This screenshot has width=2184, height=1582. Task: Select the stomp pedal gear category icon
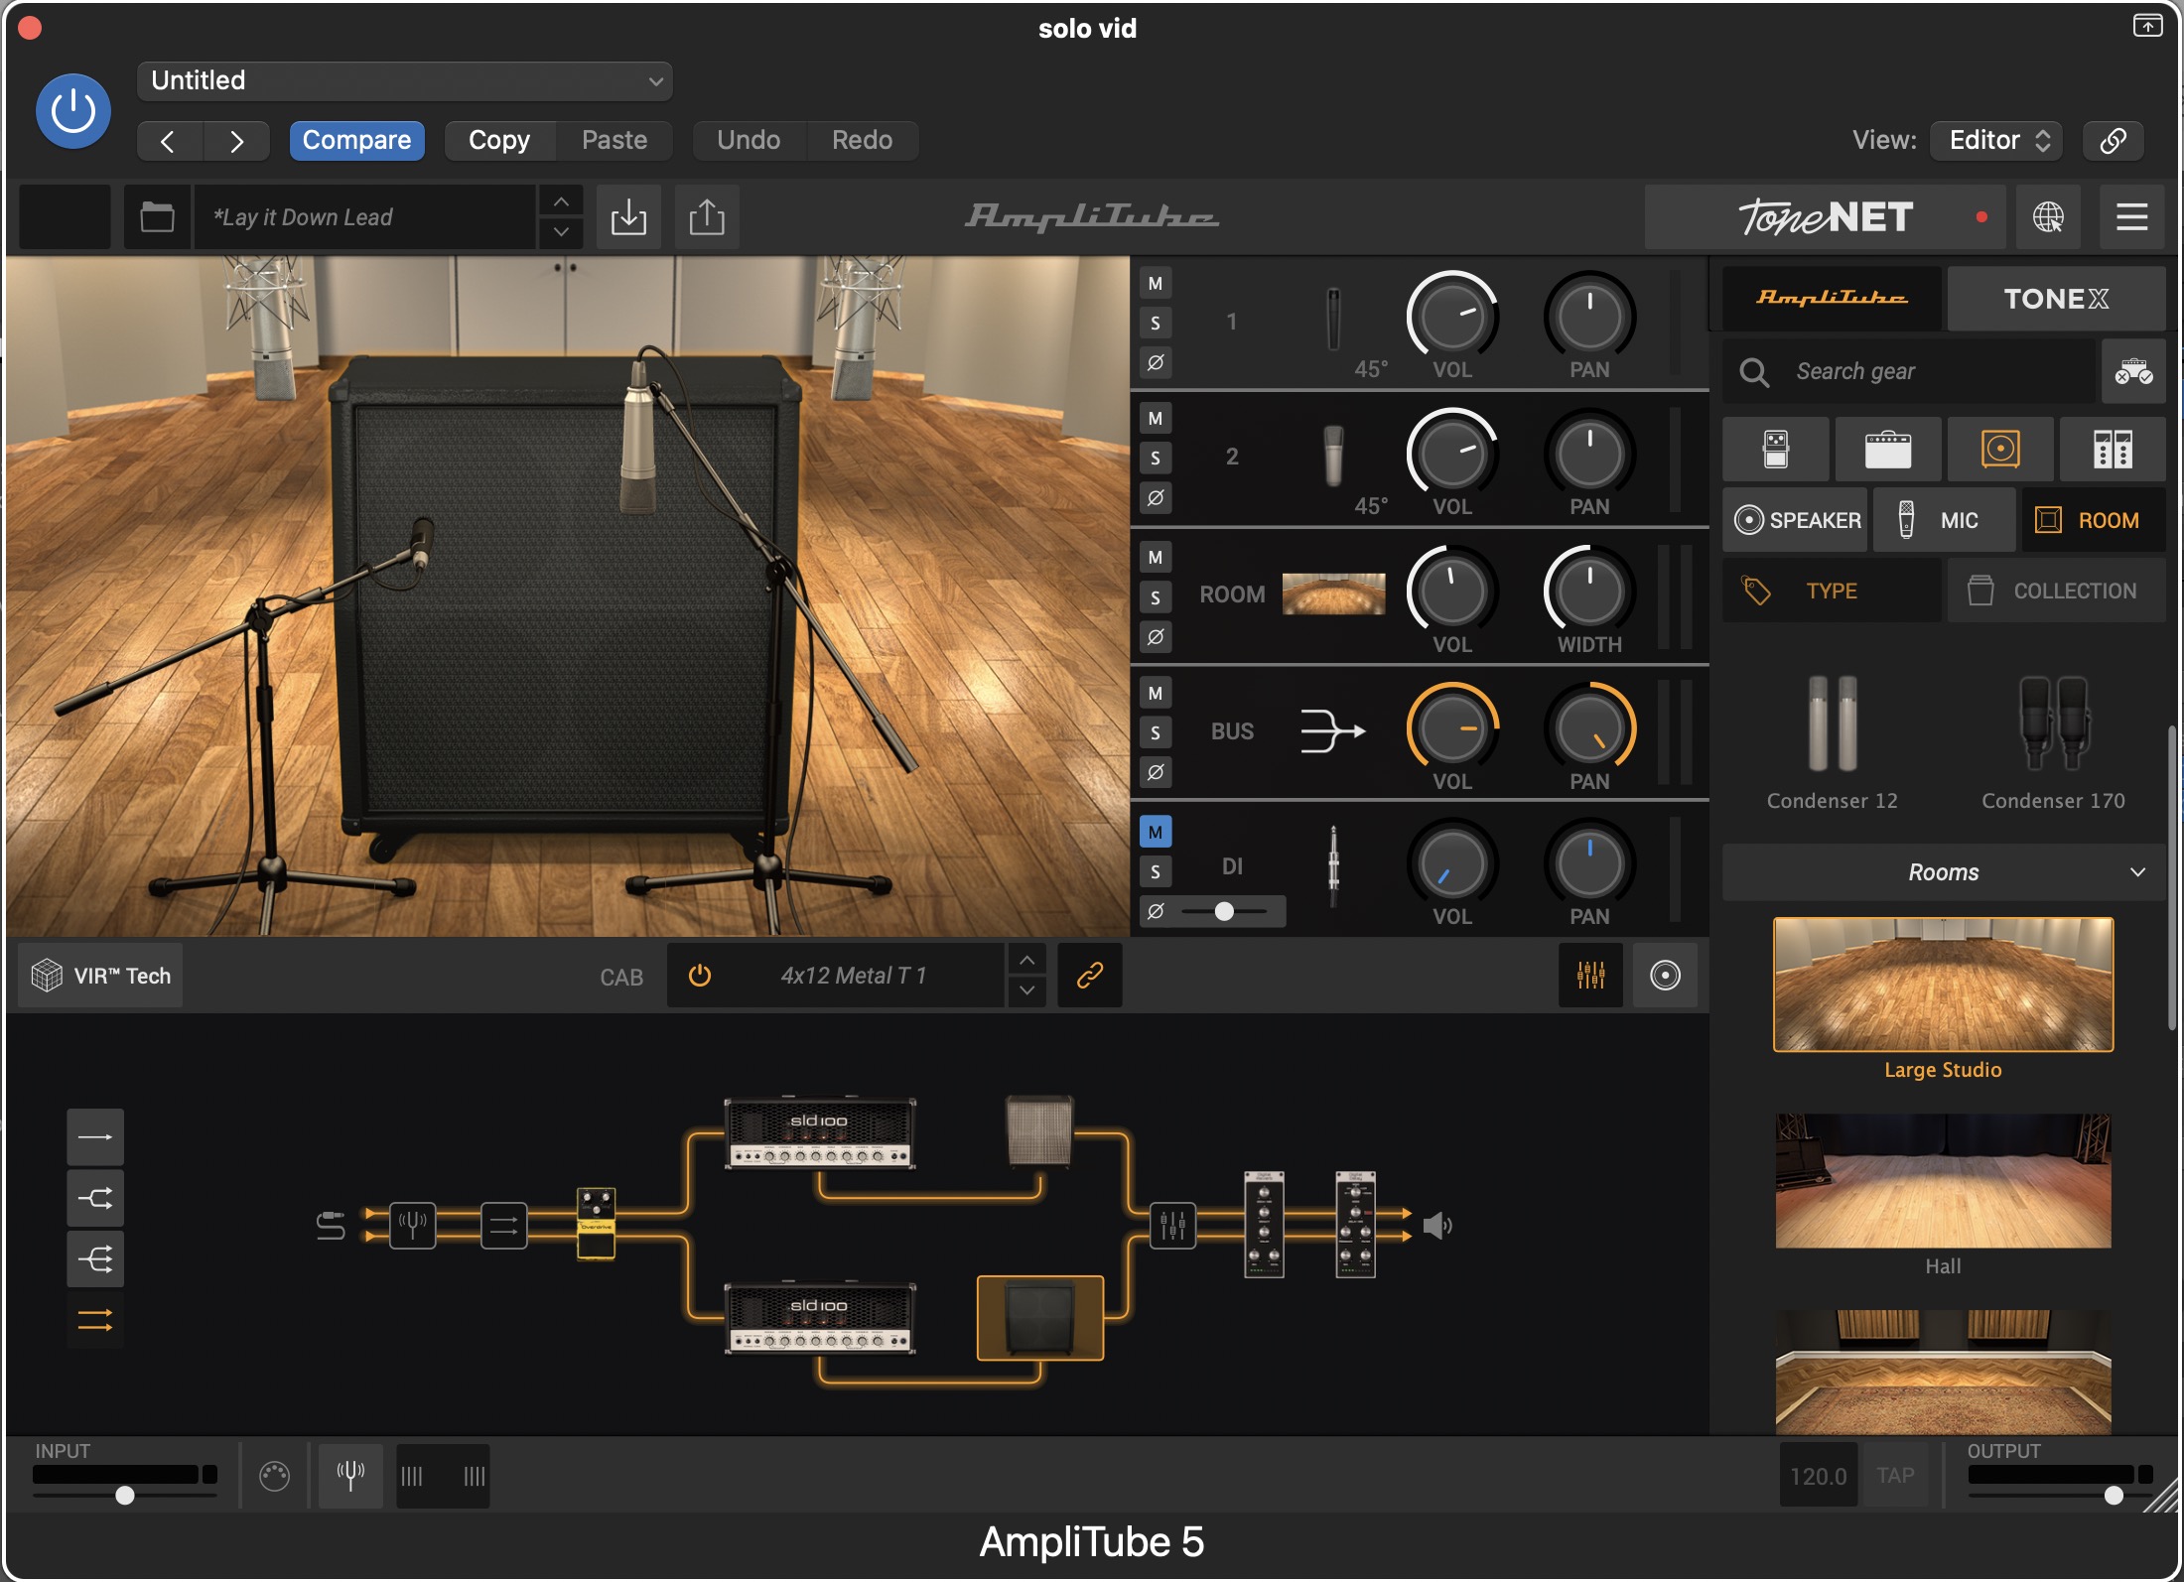(1775, 450)
